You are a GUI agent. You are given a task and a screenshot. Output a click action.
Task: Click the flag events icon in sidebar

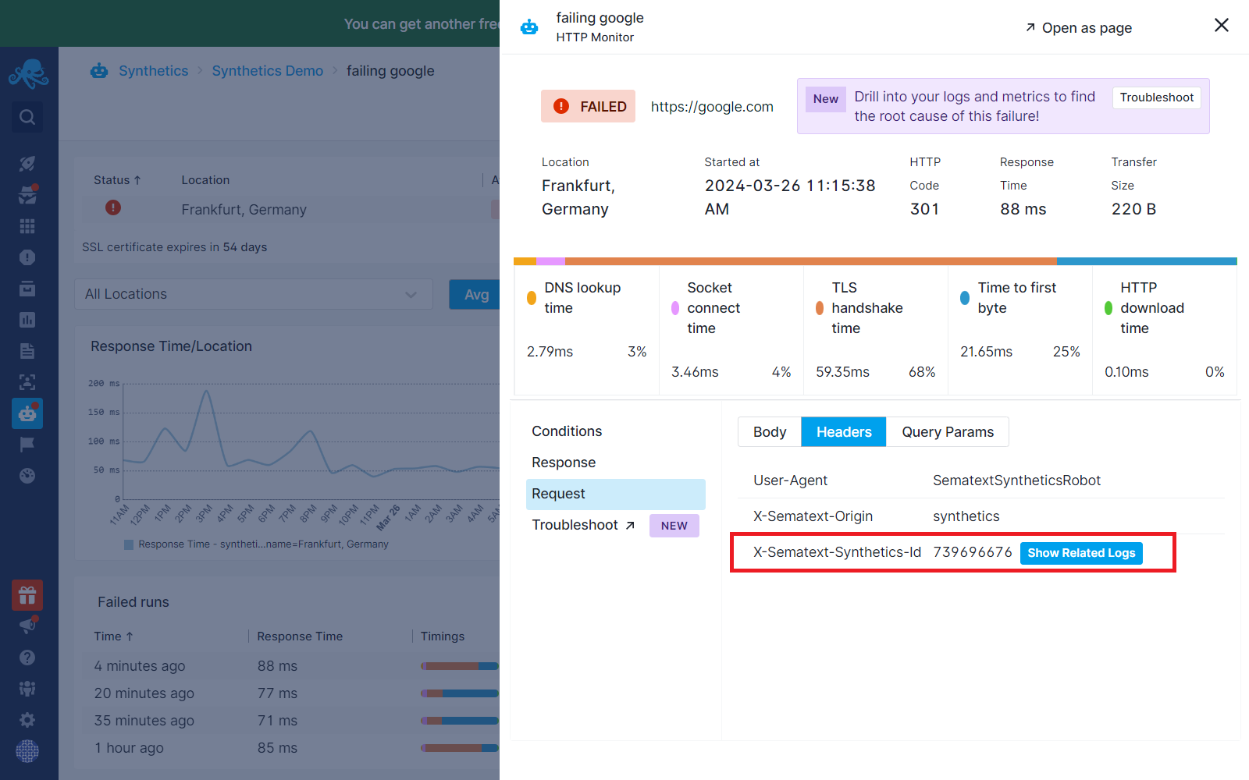(27, 445)
